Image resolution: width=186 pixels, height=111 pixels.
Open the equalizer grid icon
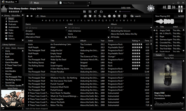coord(85,12)
